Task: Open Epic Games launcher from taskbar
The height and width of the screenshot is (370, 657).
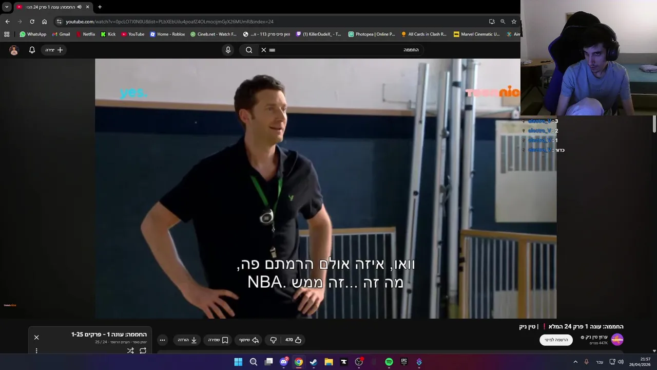Action: 404,362
